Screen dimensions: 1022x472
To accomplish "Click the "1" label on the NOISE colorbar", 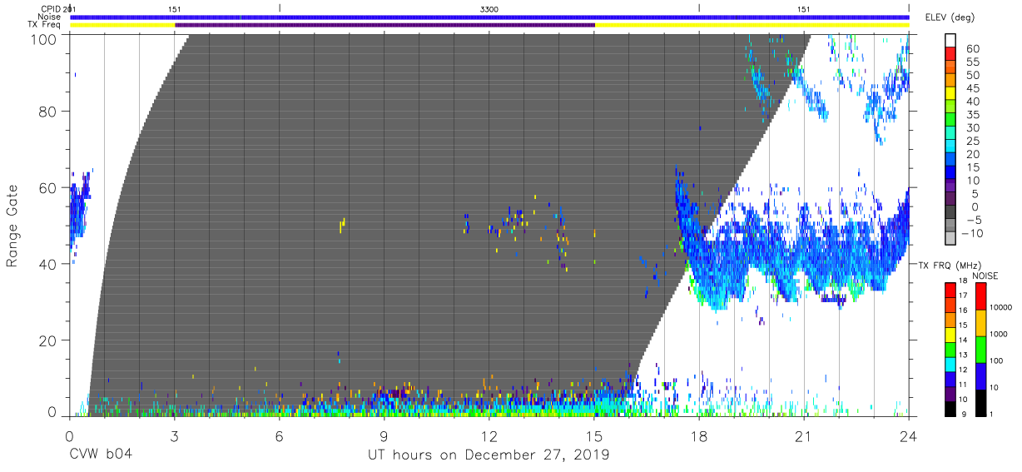I will click(991, 415).
